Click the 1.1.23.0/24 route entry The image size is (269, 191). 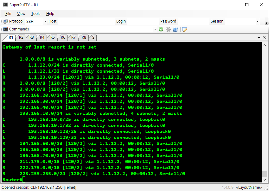pyautogui.click(x=91, y=77)
